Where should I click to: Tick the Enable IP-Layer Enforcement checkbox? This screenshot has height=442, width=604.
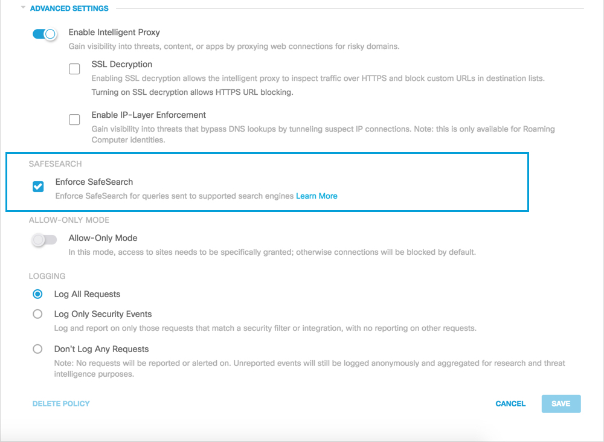click(74, 120)
